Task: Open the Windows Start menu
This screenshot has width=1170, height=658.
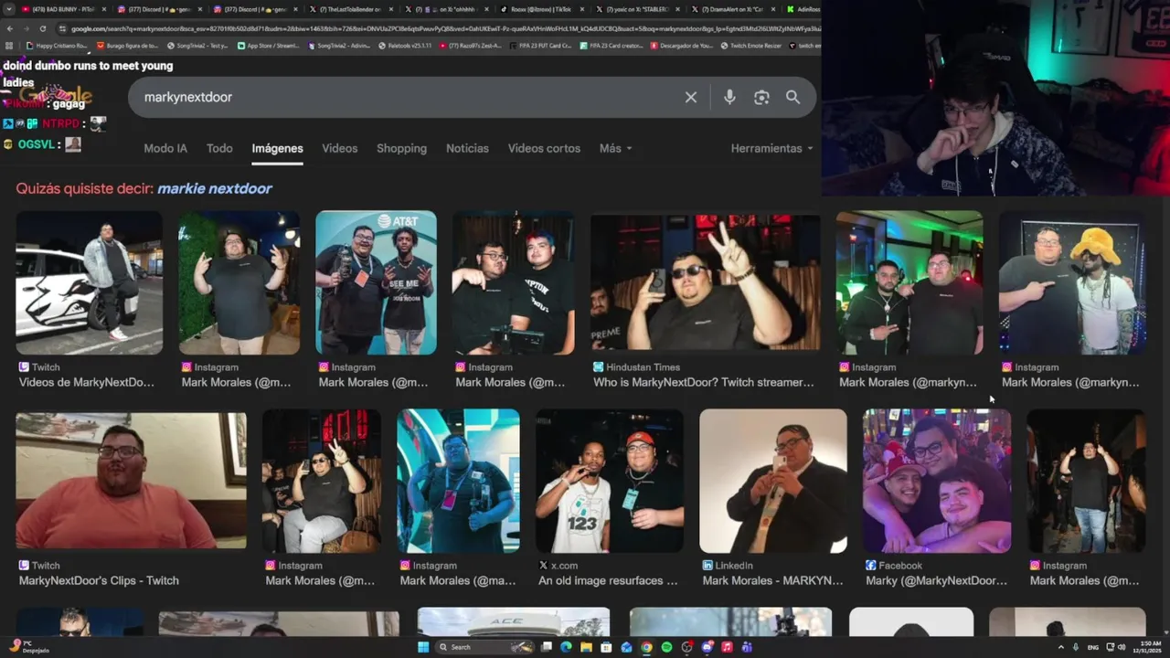Action: pyautogui.click(x=423, y=647)
